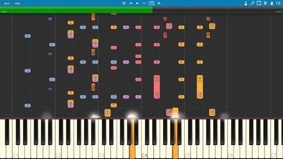Viewport: 283px width, 159px height.
Task: Open the Help menu
Action: [x=18, y=3]
